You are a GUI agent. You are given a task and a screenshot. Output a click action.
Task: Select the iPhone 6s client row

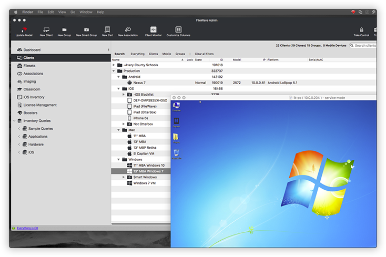point(141,118)
